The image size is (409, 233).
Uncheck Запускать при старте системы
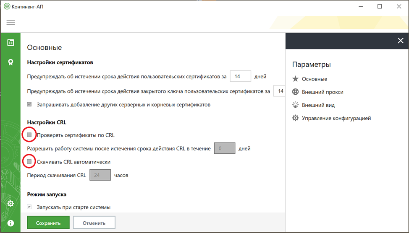pos(29,207)
